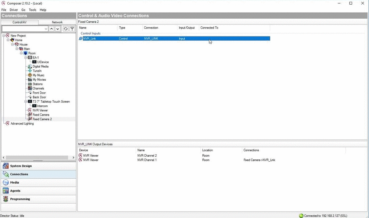Viewport: 369px width, 218px height.
Task: Collapse the T3 Tabletop Touch Screen node
Action: [x=26, y=101]
